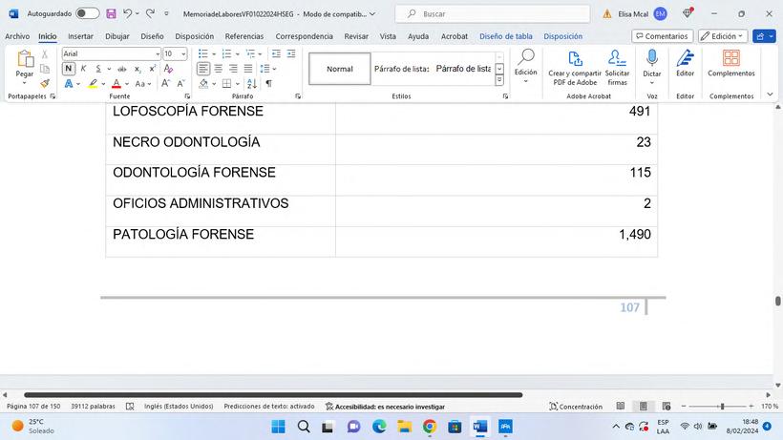Open the numbered list dropdown arrow
Screen dimensions: 783x440
(x=237, y=53)
